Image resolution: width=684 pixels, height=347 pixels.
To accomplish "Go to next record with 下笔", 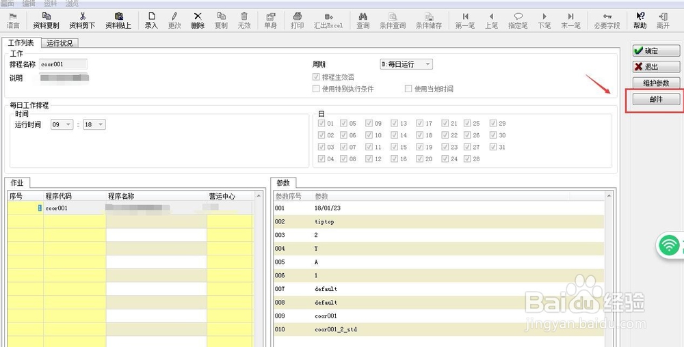I will 544,20.
